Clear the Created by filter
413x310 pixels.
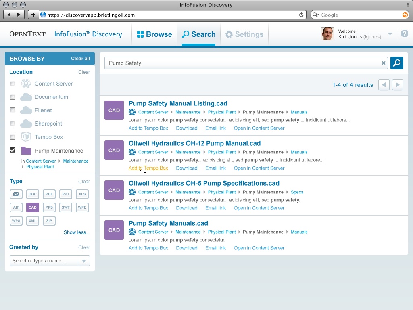pos(84,247)
